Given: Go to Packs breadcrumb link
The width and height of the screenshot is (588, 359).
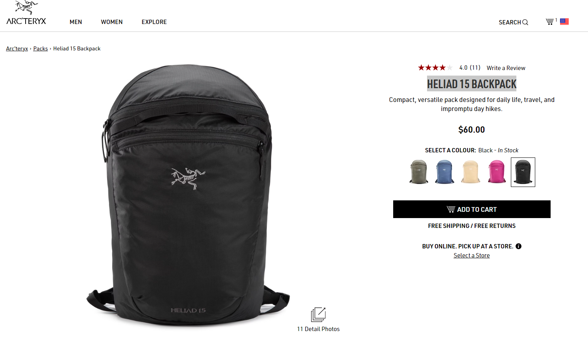Looking at the screenshot, I should point(41,48).
